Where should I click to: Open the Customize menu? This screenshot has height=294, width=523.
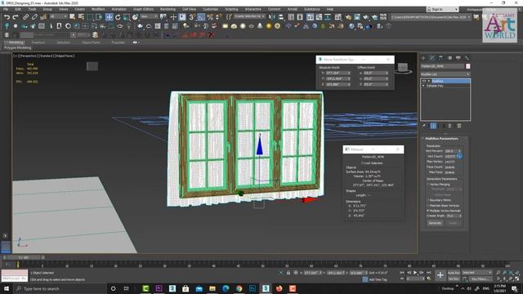(x=211, y=9)
